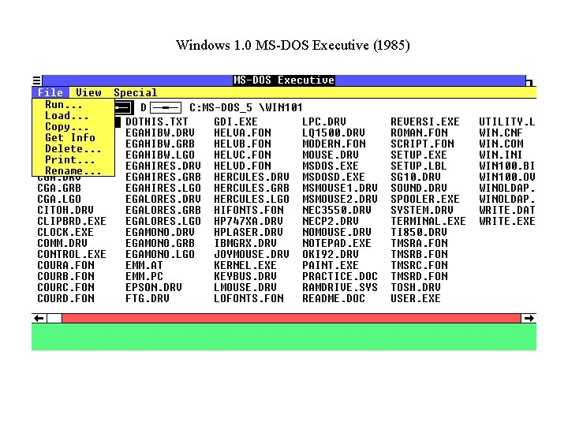Image resolution: width=568 pixels, height=426 pixels.
Task: Click the C:MS-DOS_5 \WIN101 path text
Action: tap(246, 107)
